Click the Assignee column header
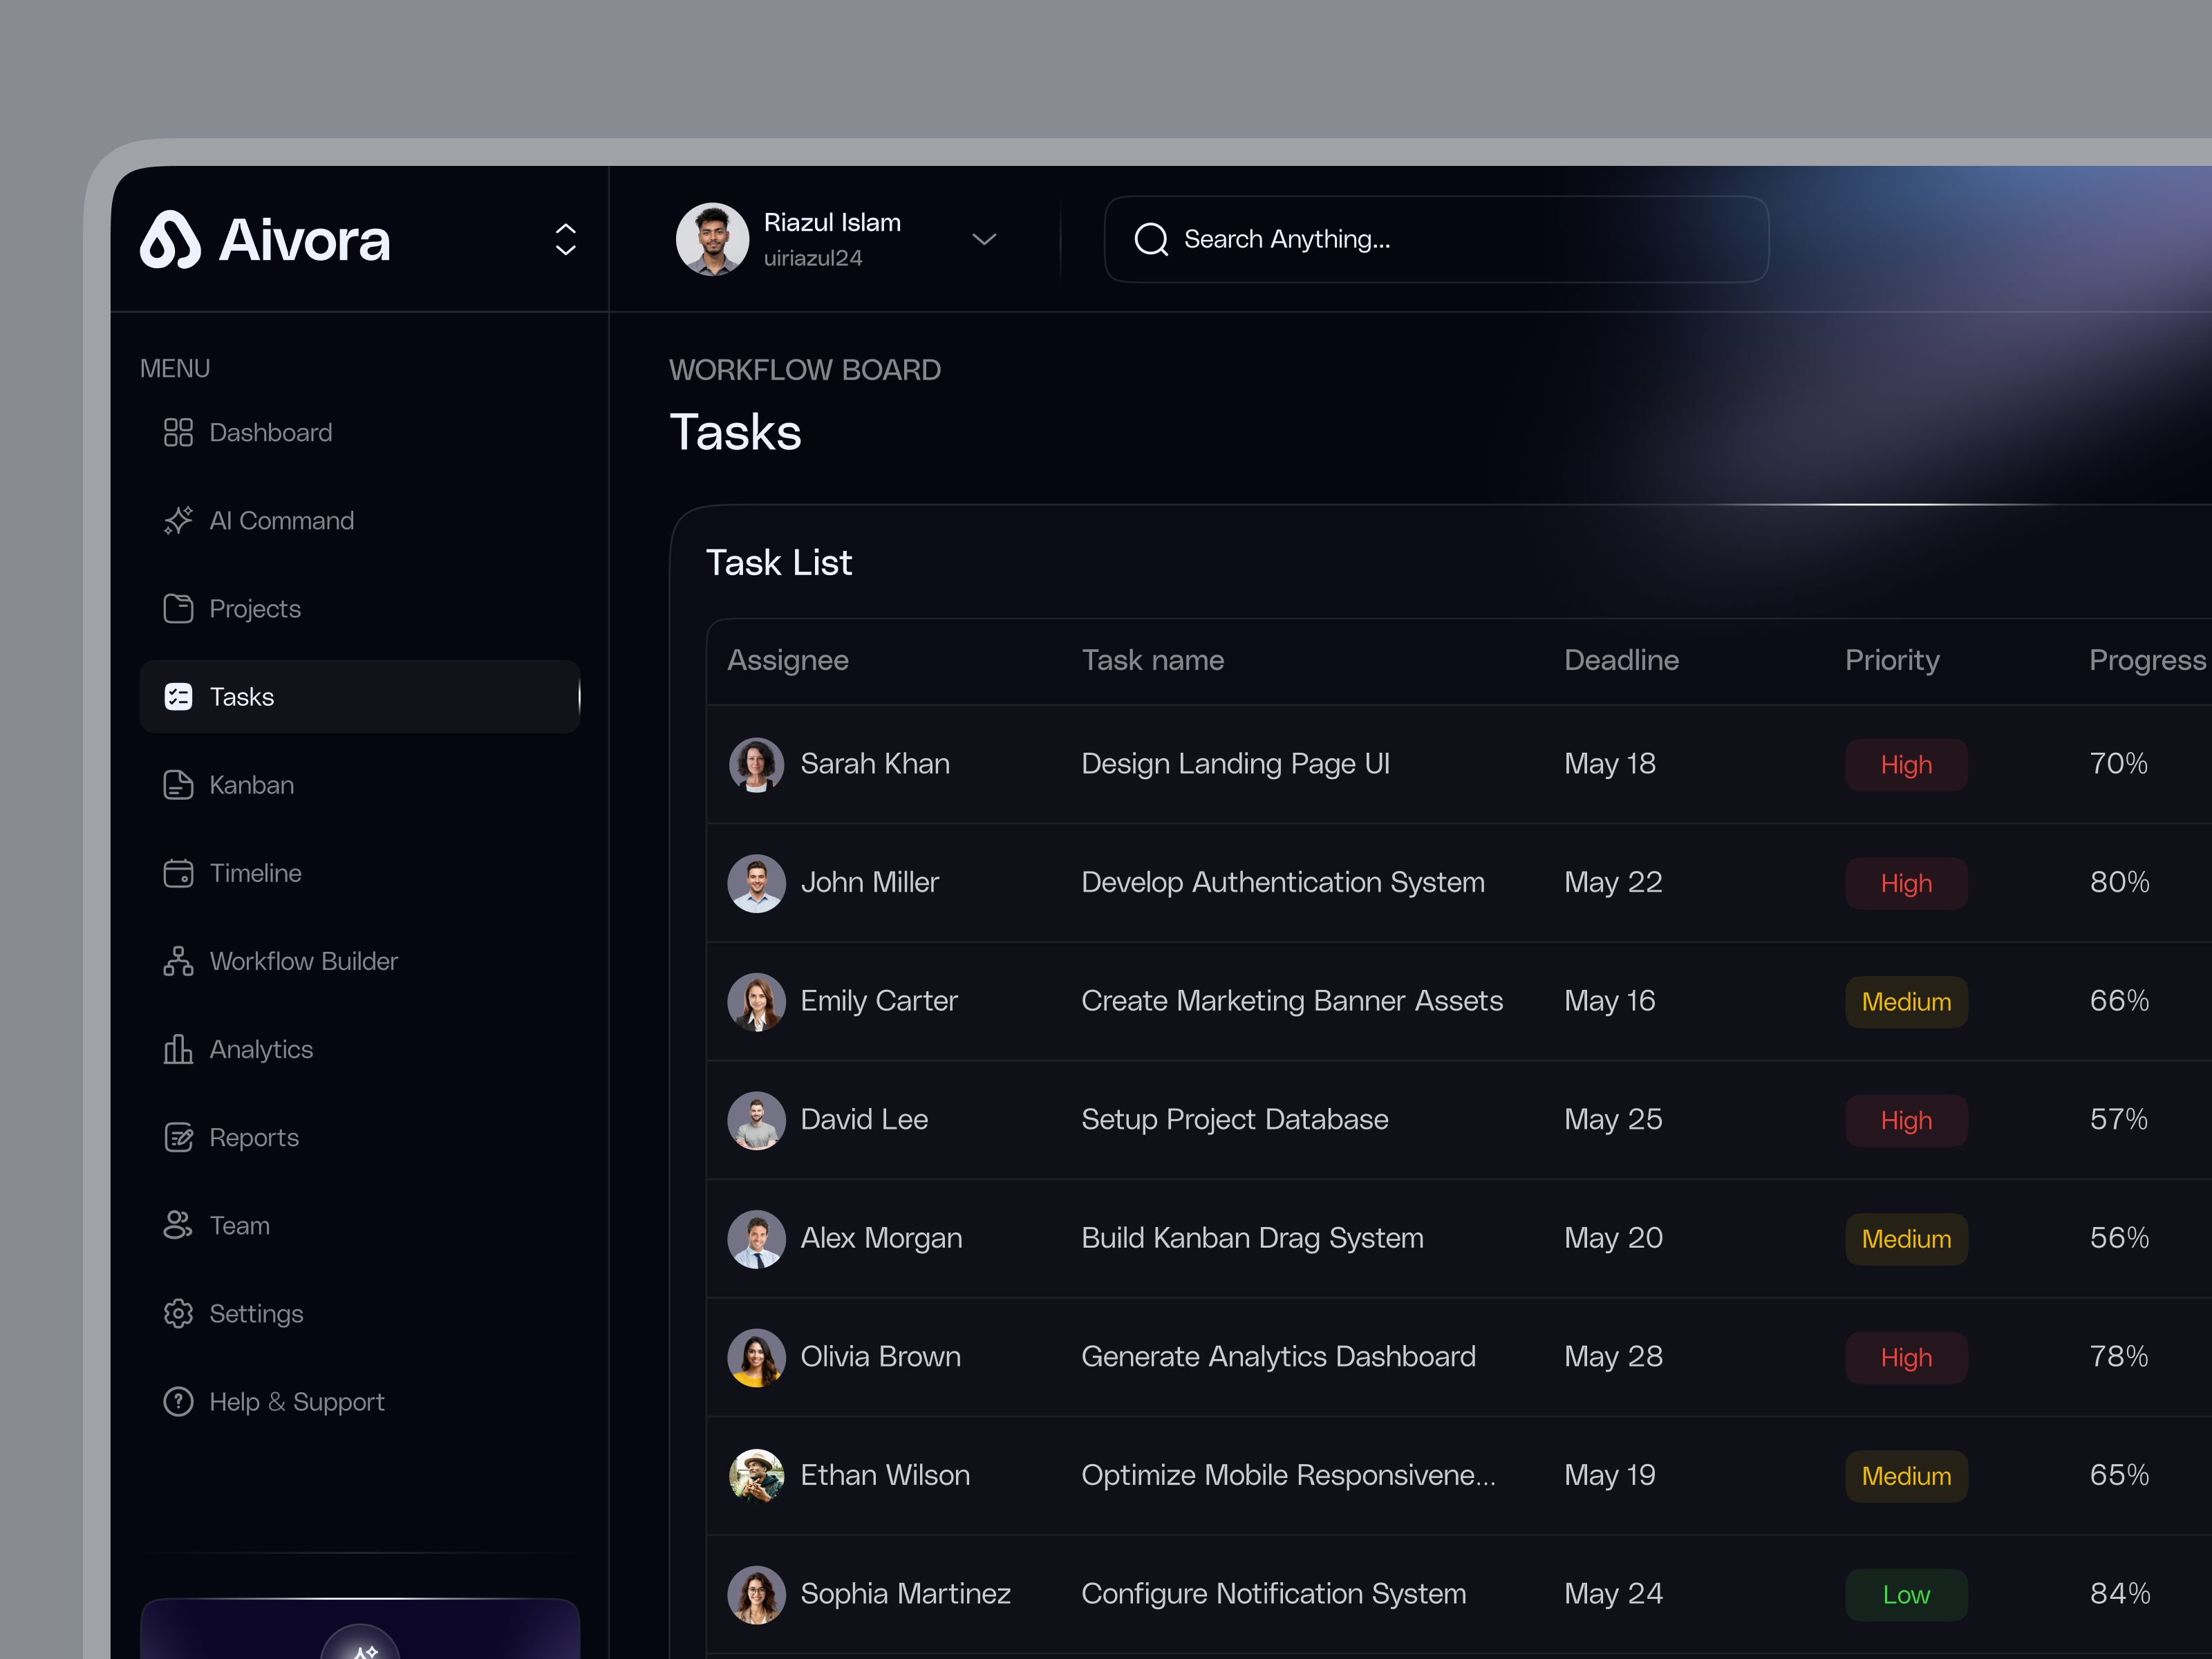 (x=787, y=660)
